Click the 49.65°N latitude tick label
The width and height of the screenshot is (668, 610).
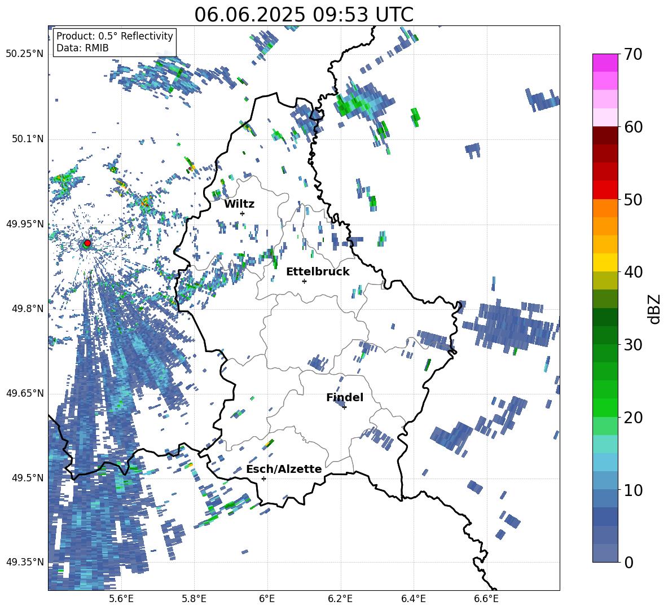25,393
